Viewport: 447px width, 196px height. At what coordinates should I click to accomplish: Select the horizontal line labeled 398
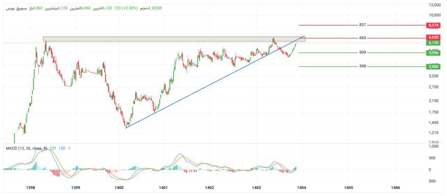tap(328, 66)
